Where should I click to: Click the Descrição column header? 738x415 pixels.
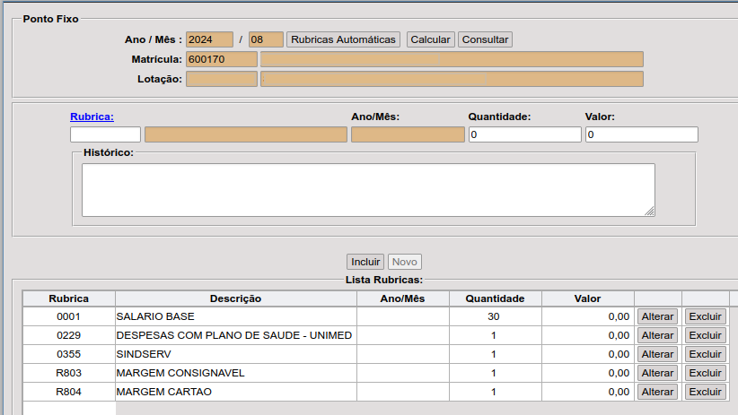[235, 298]
